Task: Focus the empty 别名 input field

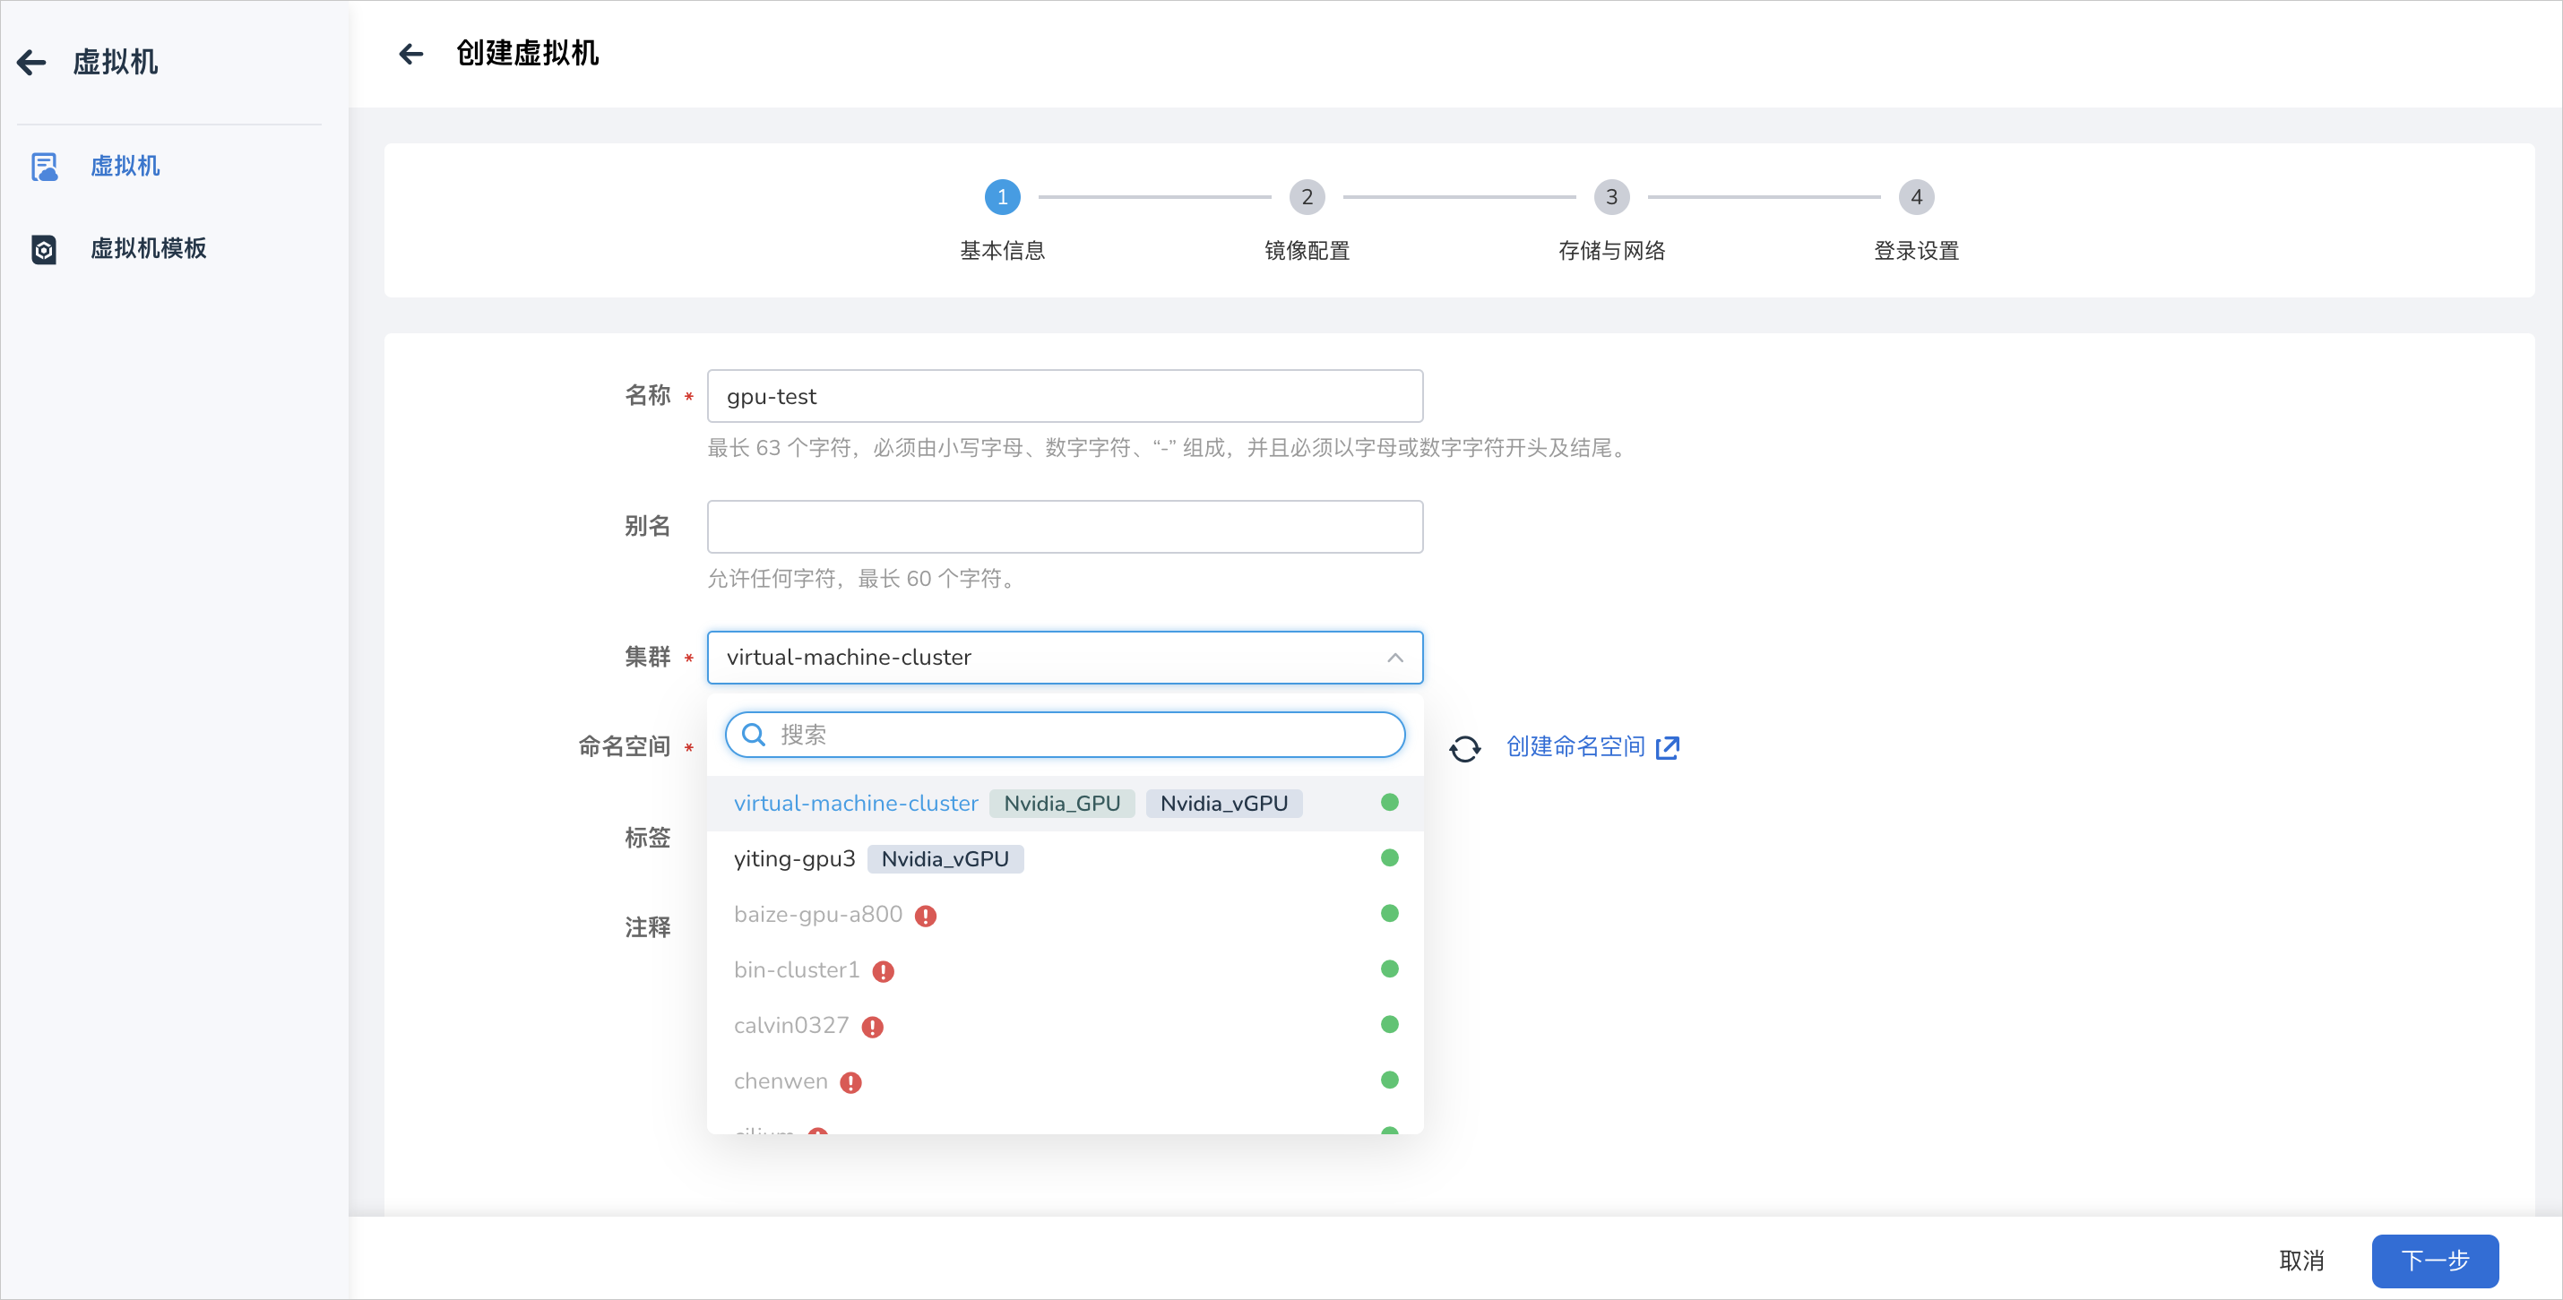Action: (1065, 526)
